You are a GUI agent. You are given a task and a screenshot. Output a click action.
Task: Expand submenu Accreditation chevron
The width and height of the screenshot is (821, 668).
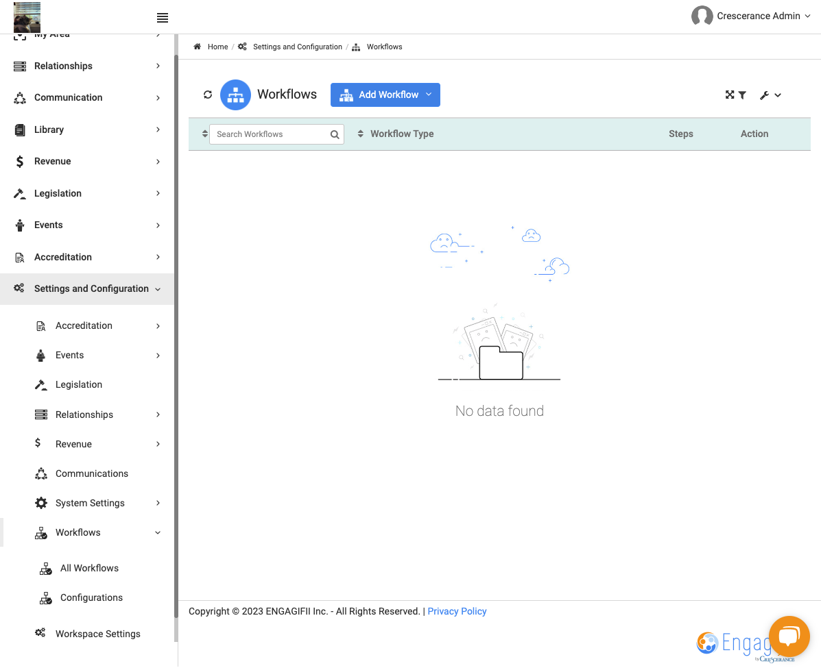158,326
